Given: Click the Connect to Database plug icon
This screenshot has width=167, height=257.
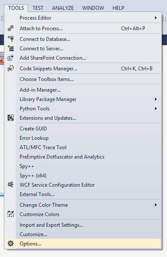Looking at the screenshot, I should click(11, 39).
